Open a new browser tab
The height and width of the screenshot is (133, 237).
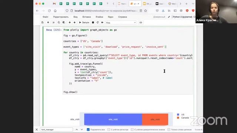coord(186,4)
